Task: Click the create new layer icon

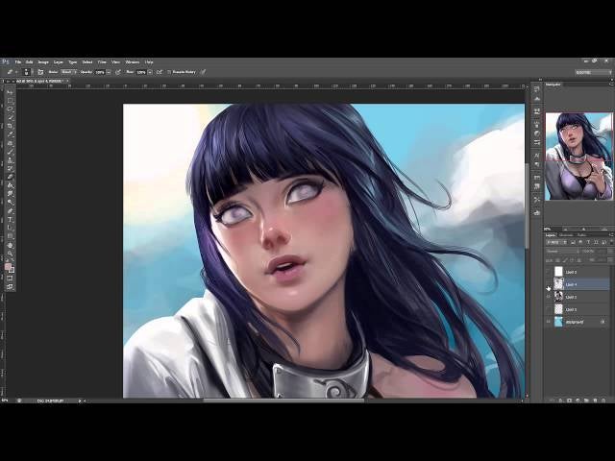Action: tap(595, 400)
